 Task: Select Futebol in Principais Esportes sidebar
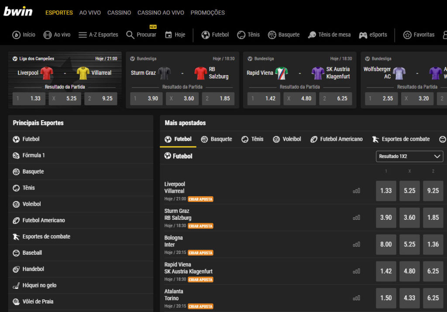tap(81, 139)
